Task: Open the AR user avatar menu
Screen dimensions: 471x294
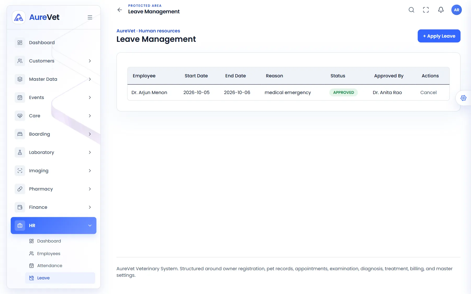Action: 457,10
